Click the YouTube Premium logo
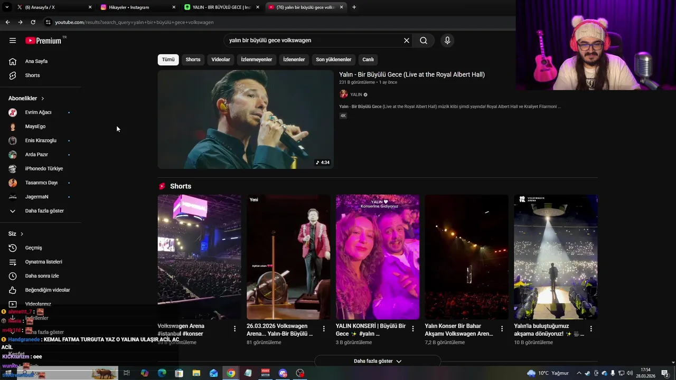Viewport: 676px width, 380px height. pyautogui.click(x=43, y=41)
